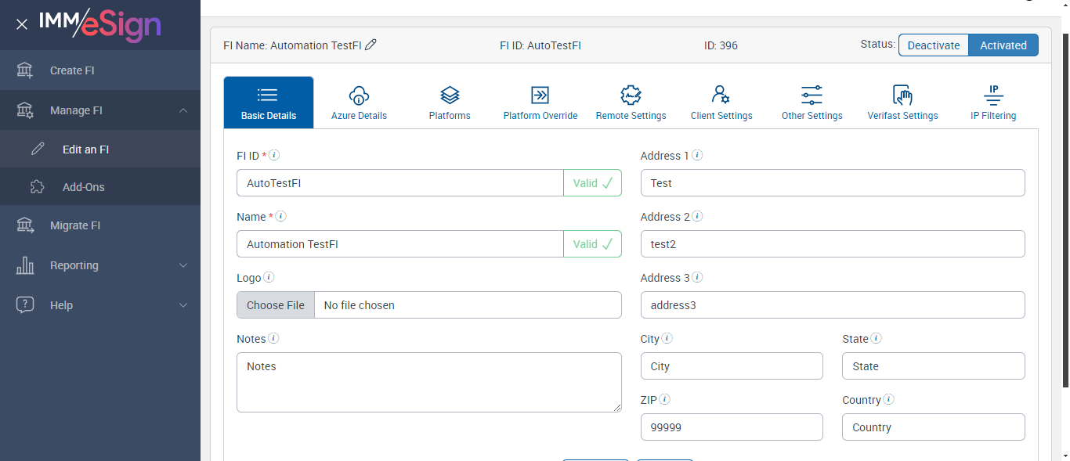Open the Verifast Settings hand icon
Screen dimensions: 1070x461
click(x=902, y=95)
